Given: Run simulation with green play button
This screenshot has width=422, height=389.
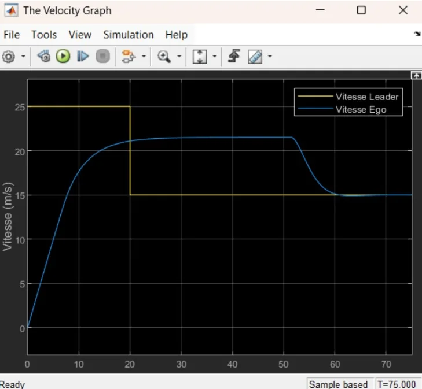Looking at the screenshot, I should 63,57.
